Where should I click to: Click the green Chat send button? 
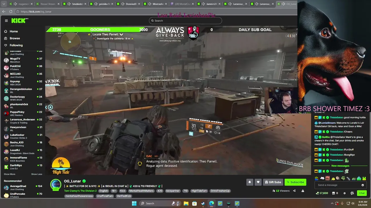click(362, 193)
